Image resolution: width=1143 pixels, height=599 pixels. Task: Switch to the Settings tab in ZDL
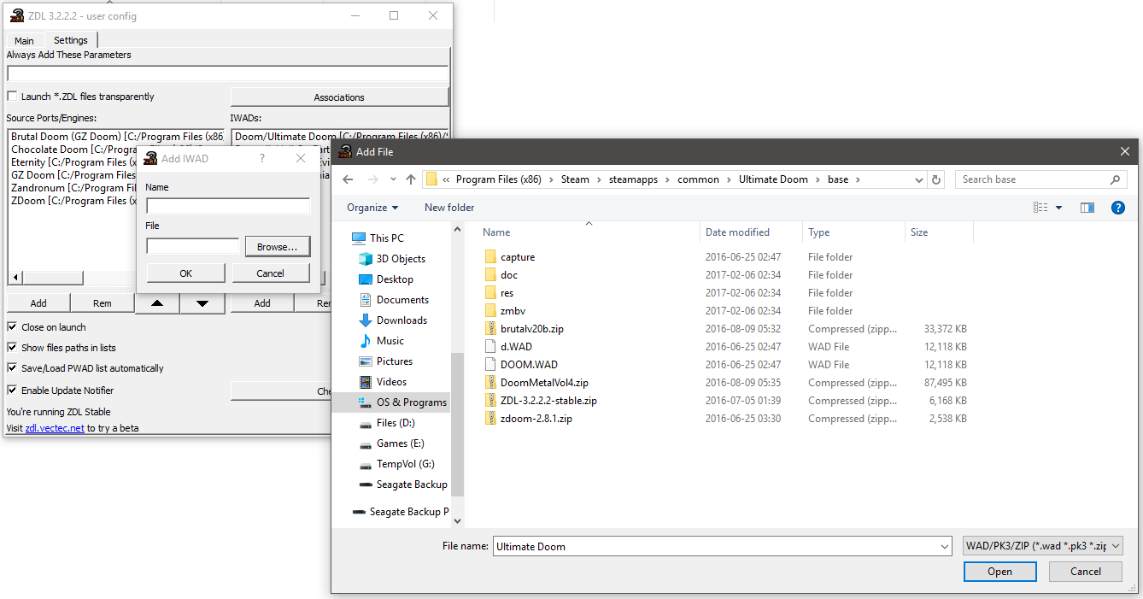tap(70, 40)
